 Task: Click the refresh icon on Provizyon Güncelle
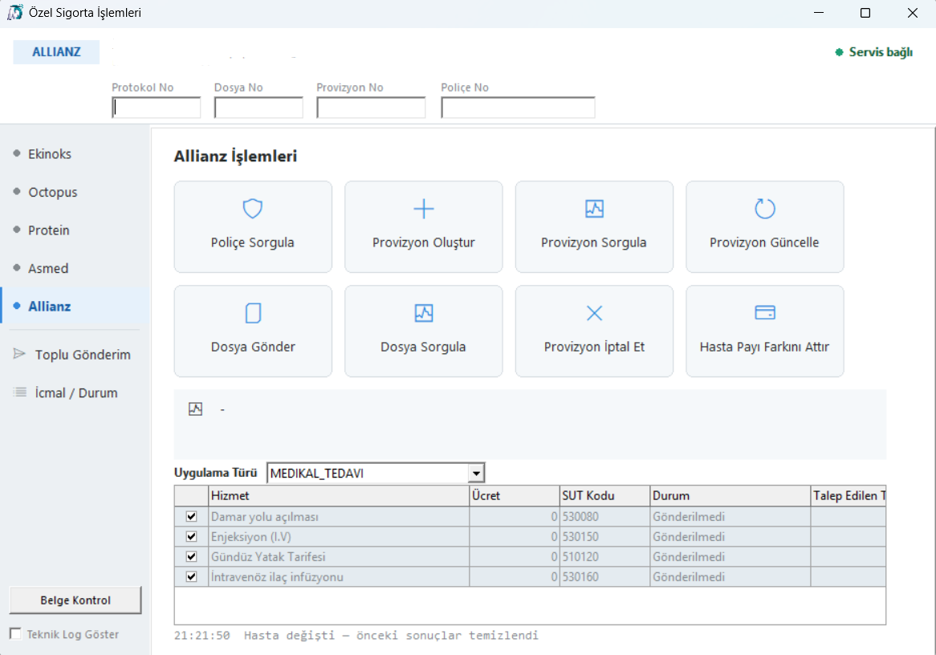click(765, 209)
